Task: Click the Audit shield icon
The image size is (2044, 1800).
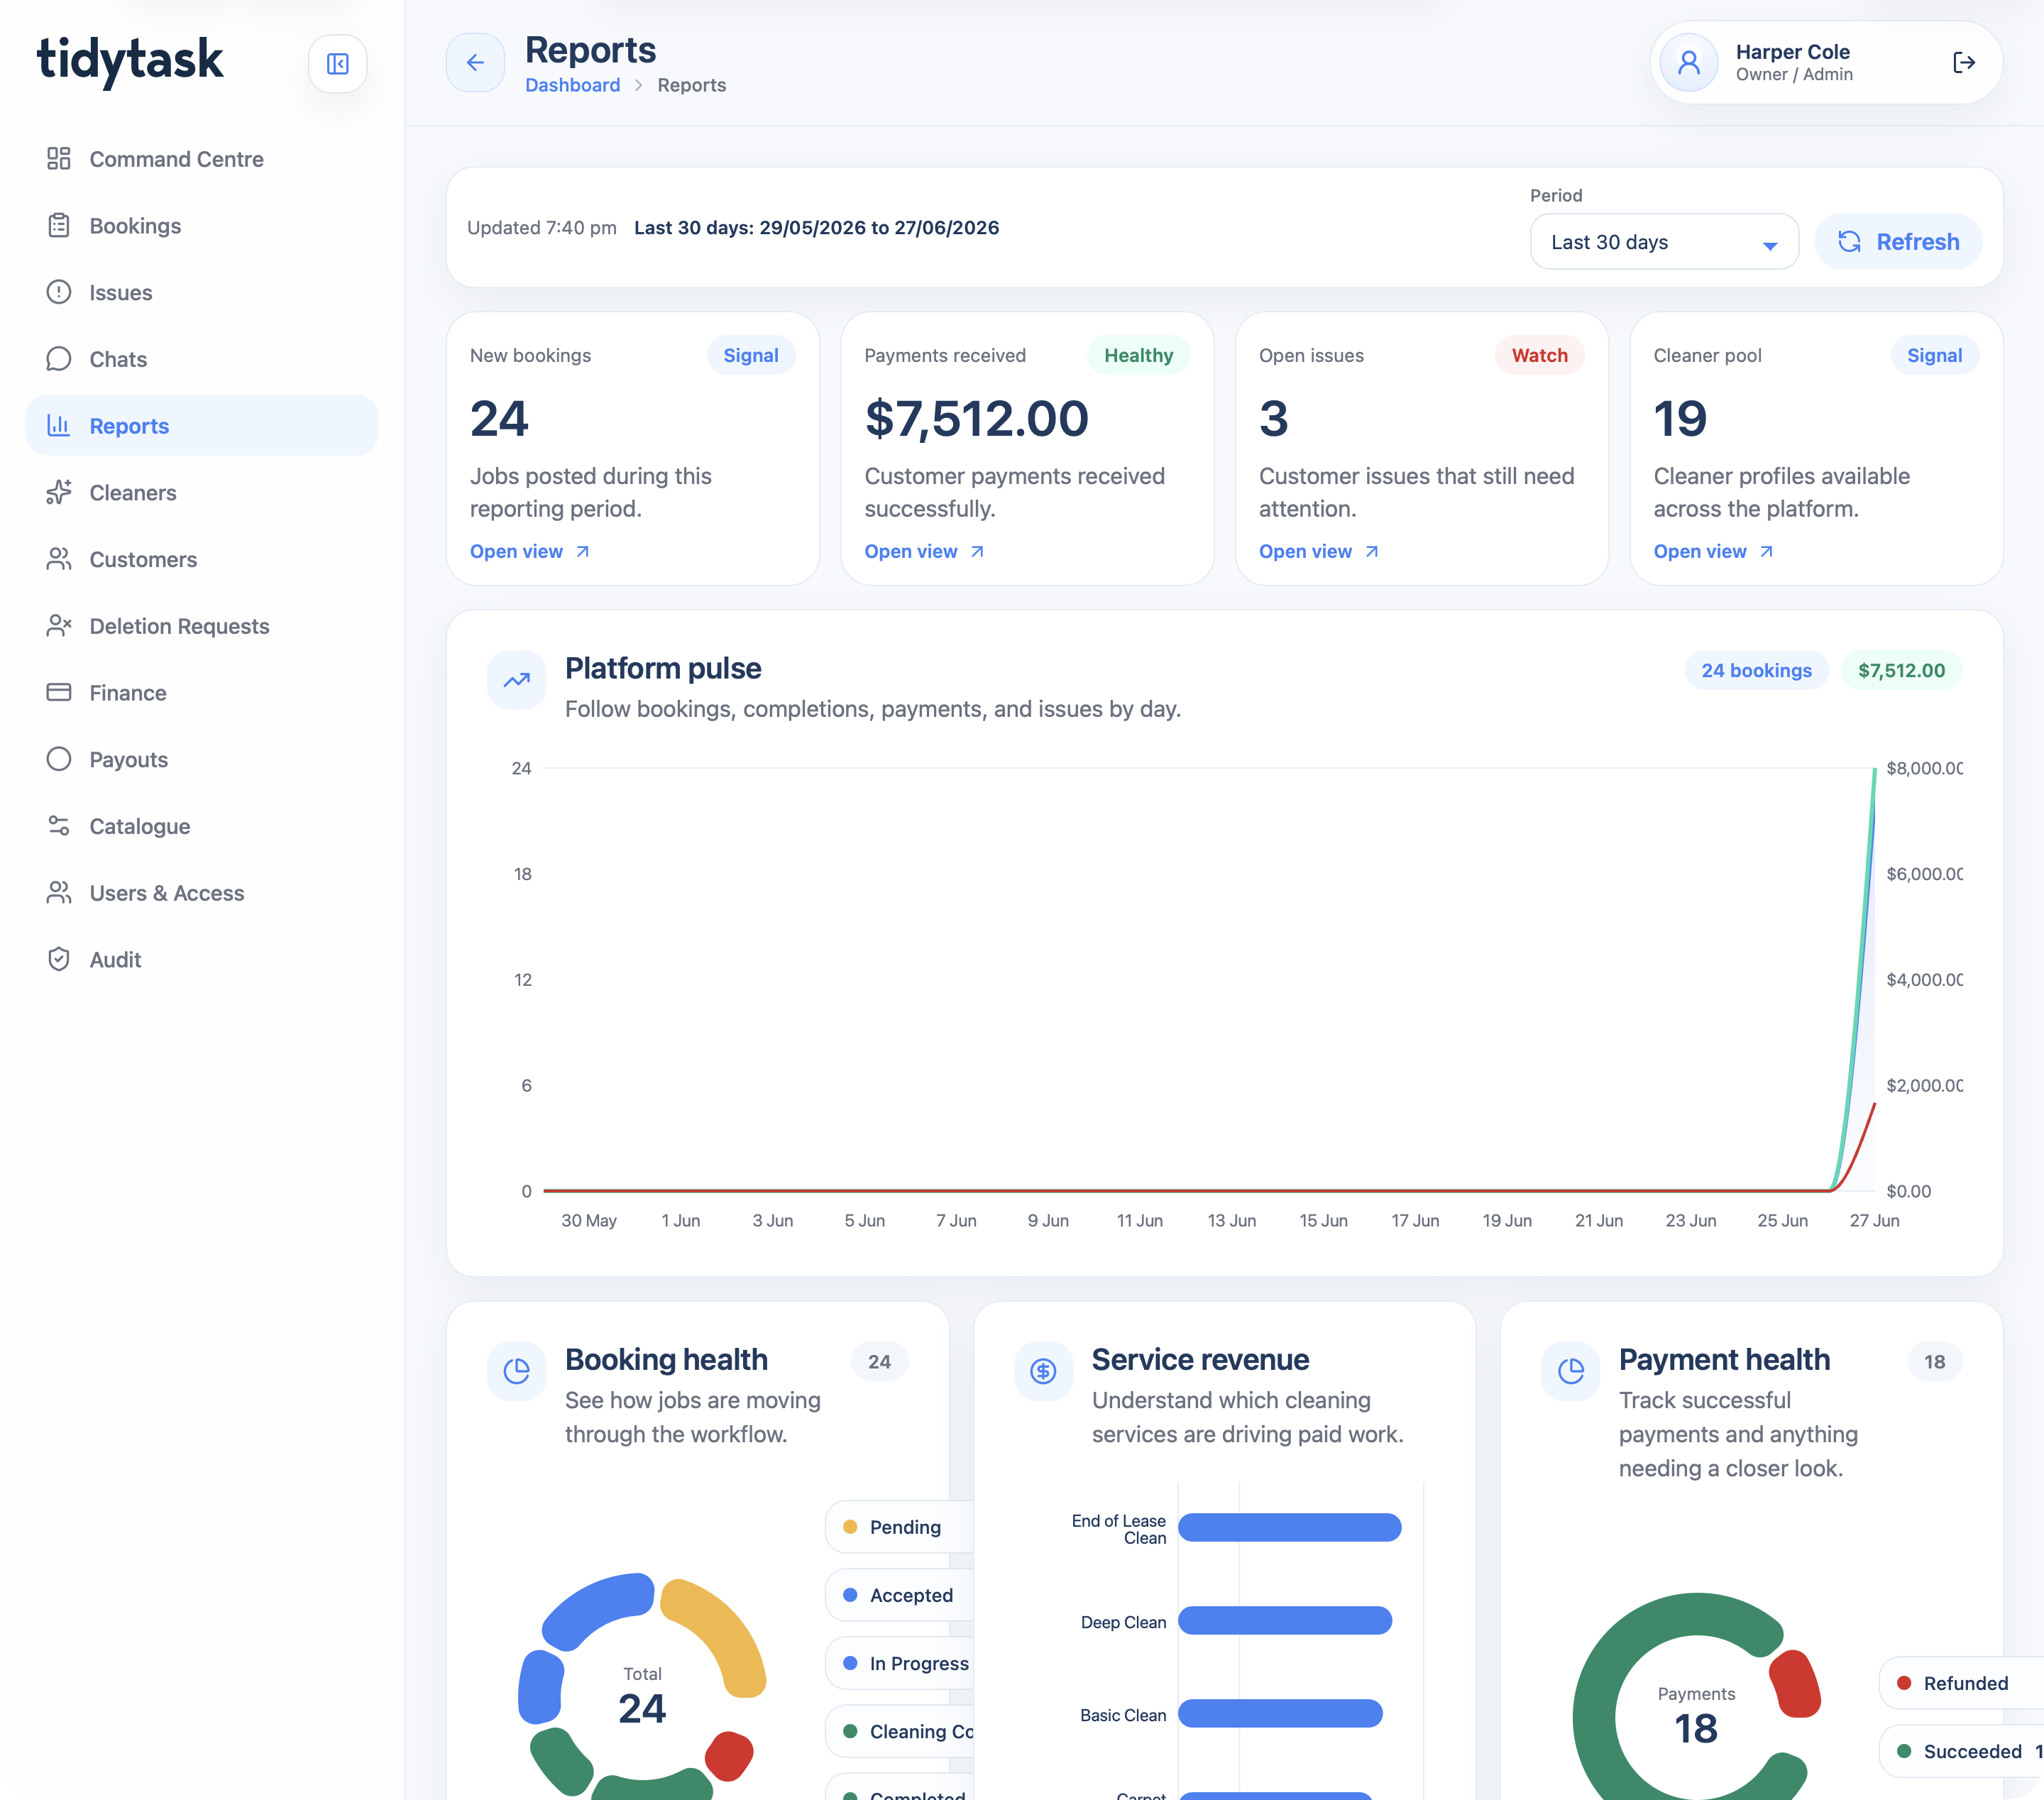Action: 59,959
